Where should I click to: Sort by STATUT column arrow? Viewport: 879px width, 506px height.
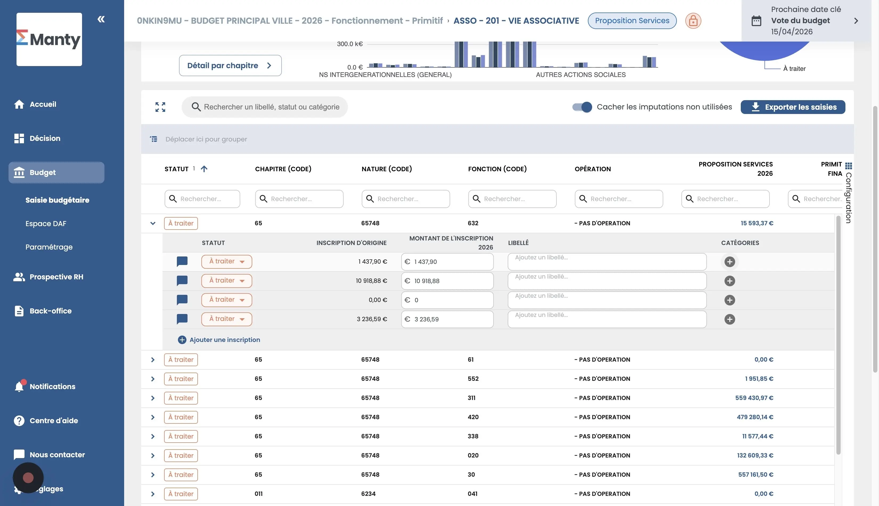pyautogui.click(x=204, y=169)
